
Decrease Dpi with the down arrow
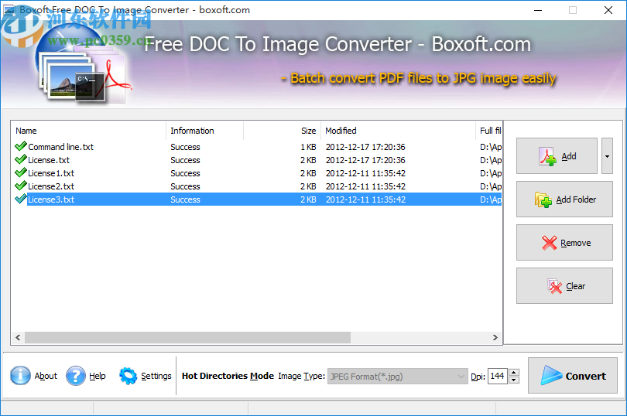[514, 380]
